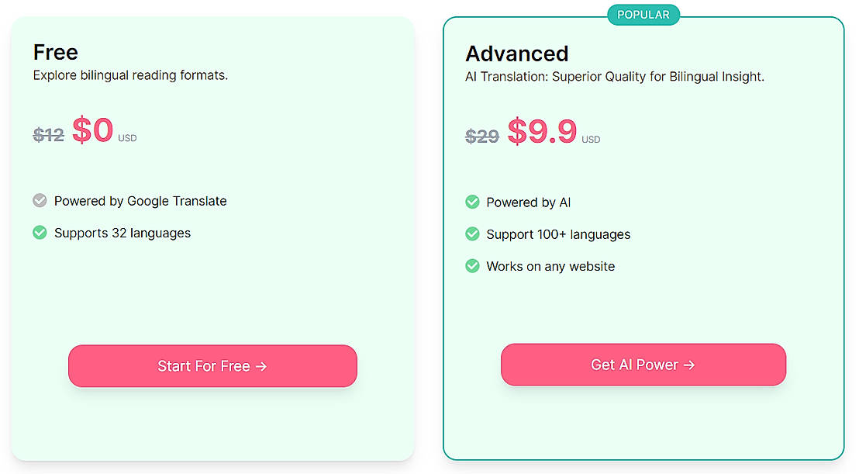This screenshot has width=859, height=474.
Task: Click the checkmark beside Works on any website
Action: (x=472, y=266)
